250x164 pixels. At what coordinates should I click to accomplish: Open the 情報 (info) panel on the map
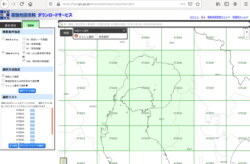[66, 33]
